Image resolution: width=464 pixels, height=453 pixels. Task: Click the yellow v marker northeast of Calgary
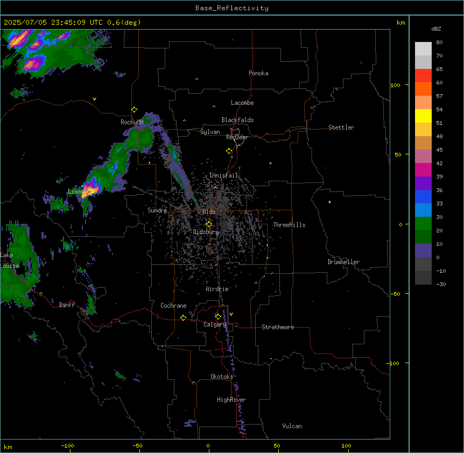coord(231,314)
